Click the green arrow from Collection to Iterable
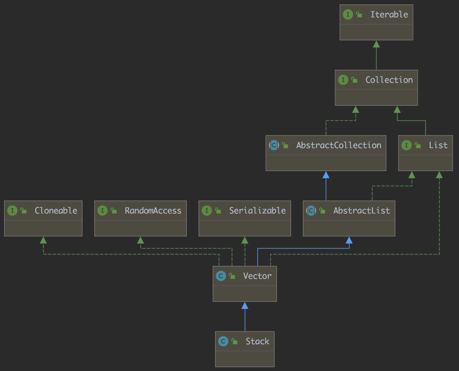This screenshot has height=371, width=459. pyautogui.click(x=376, y=55)
